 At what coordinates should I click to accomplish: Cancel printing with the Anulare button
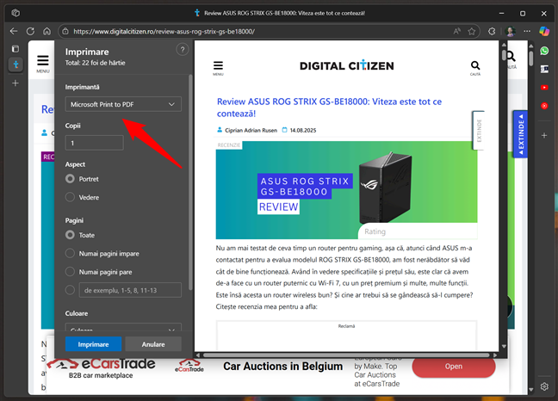(152, 344)
